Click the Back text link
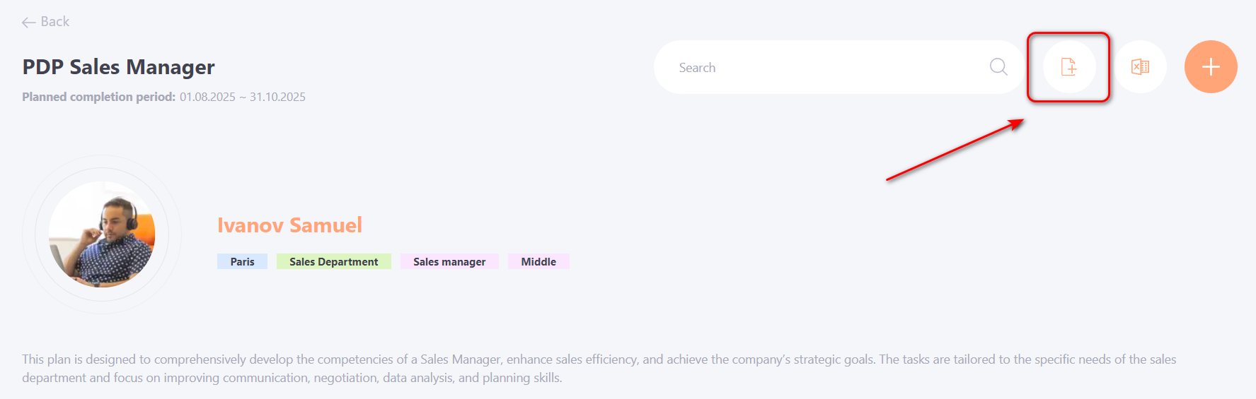 coord(55,22)
